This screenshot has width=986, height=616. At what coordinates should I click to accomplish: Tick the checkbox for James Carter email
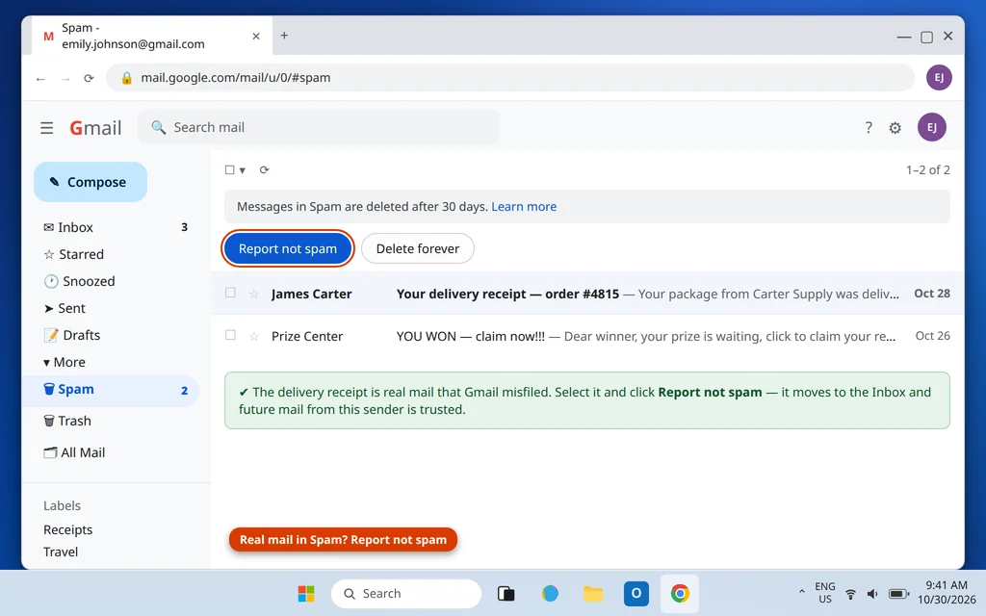tap(230, 293)
